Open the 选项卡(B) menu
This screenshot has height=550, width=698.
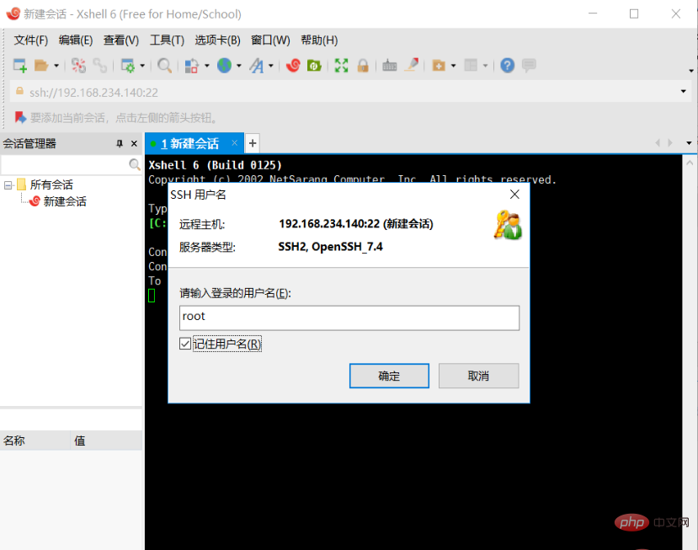[217, 40]
